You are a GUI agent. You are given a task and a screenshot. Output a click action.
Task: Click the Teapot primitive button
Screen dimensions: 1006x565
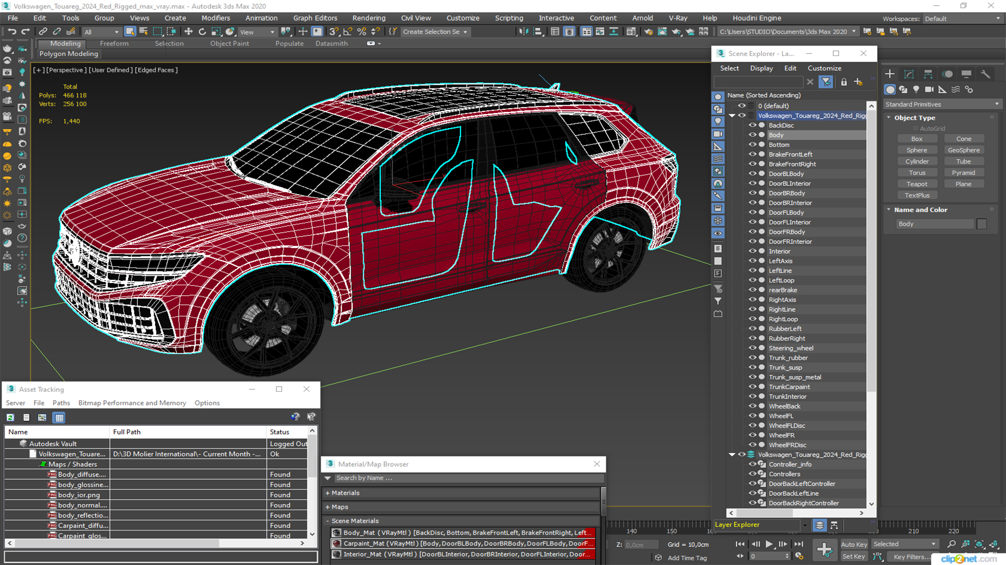(916, 184)
